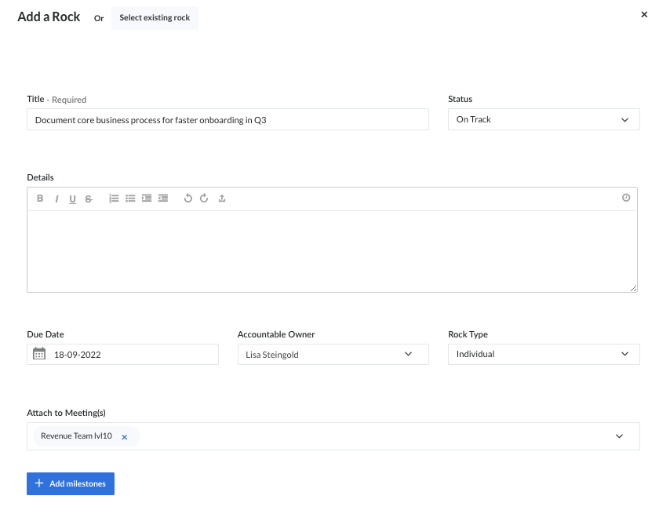Toggle underline formatting

tap(72, 199)
